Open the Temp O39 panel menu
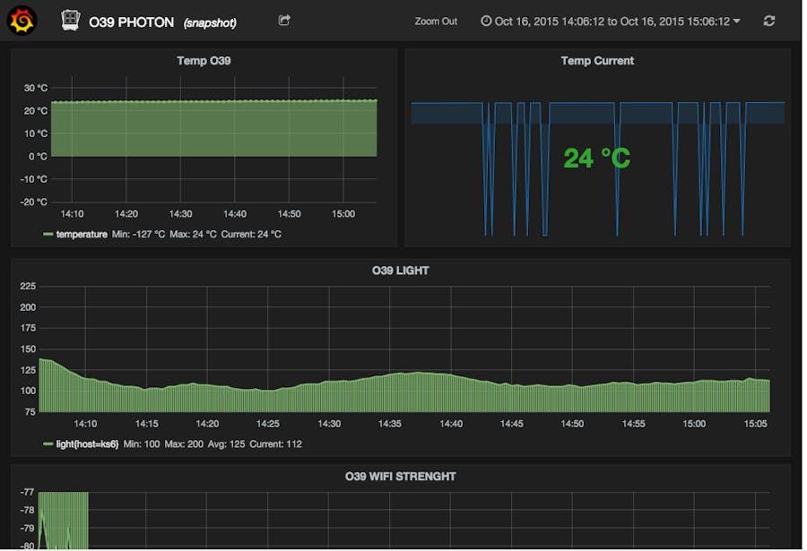 204,61
